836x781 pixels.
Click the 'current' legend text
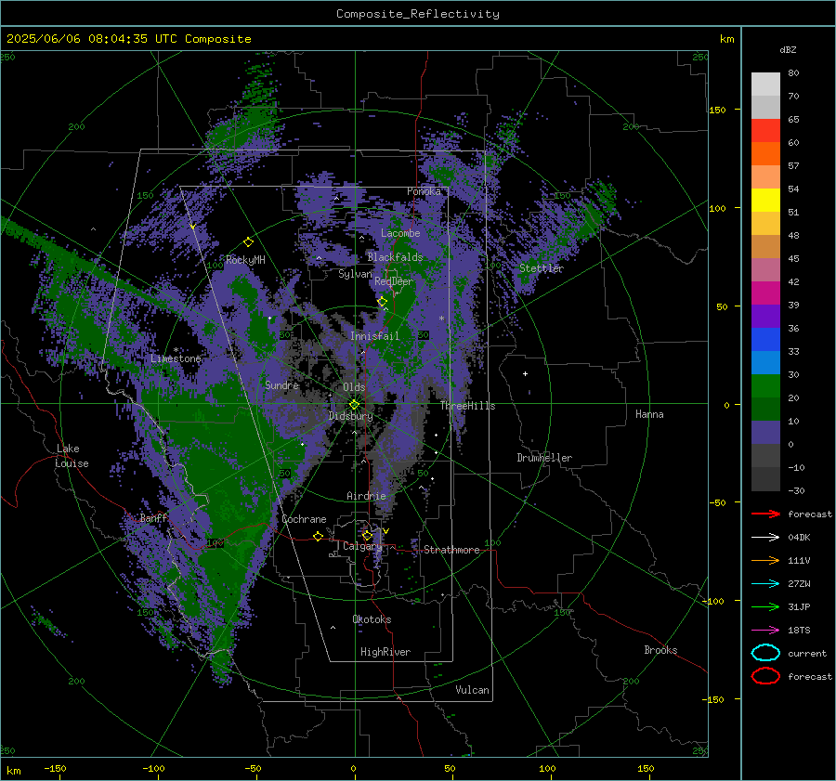point(806,654)
